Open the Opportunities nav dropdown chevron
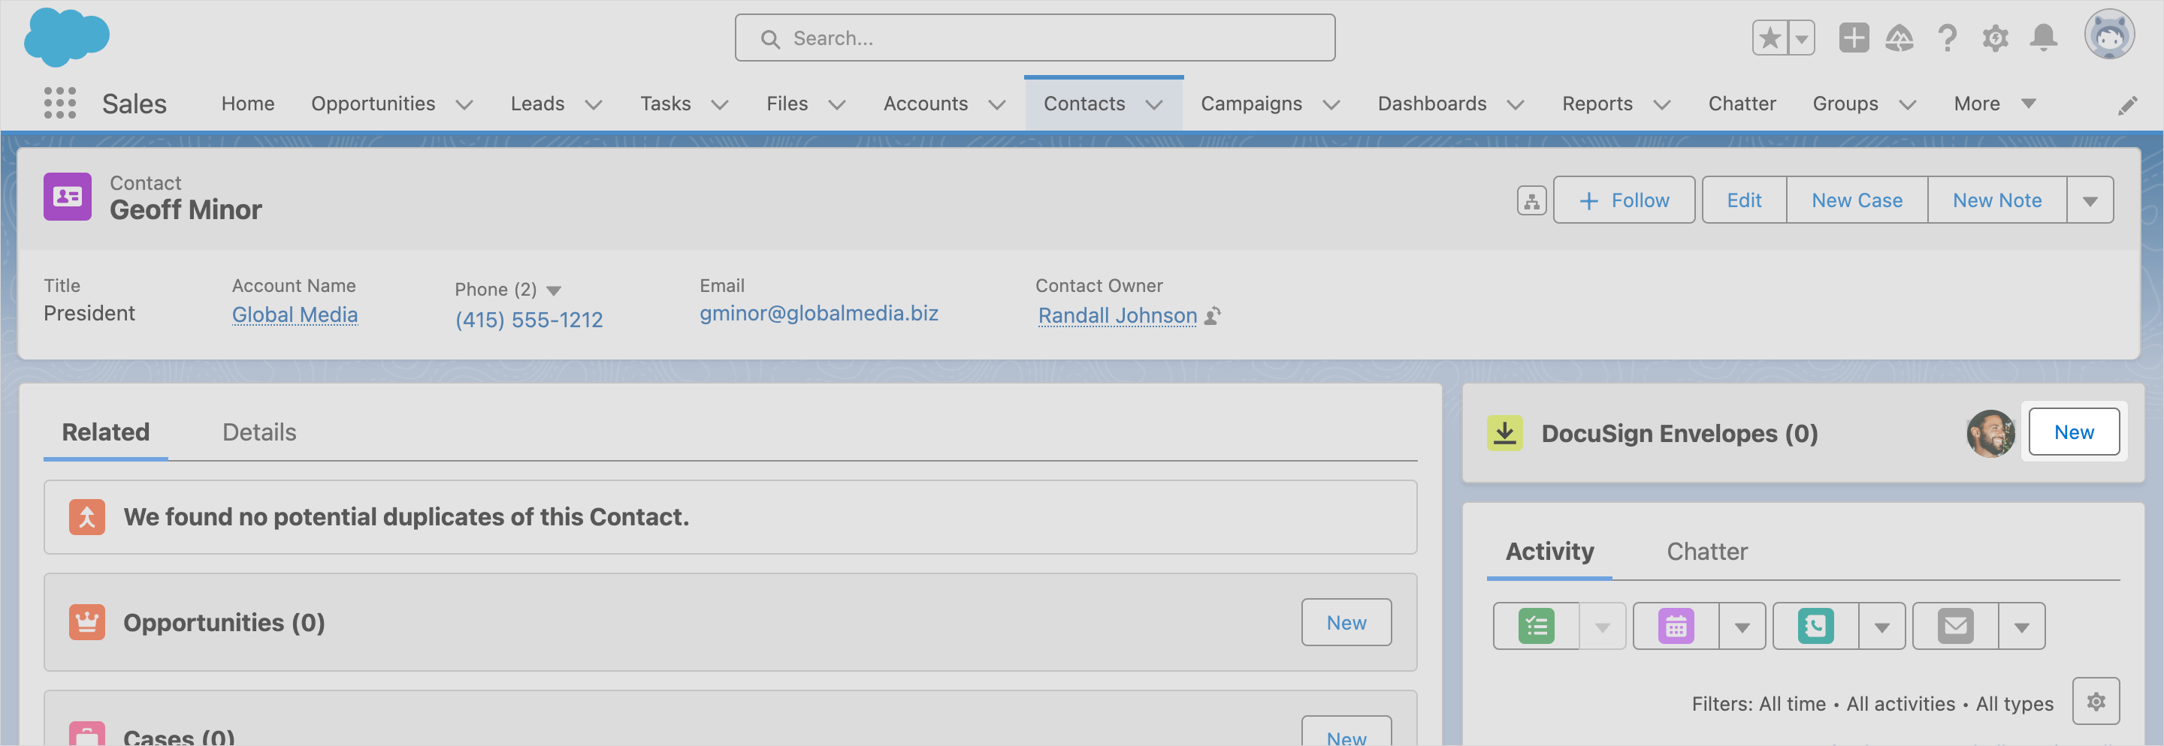This screenshot has width=2164, height=746. point(464,105)
